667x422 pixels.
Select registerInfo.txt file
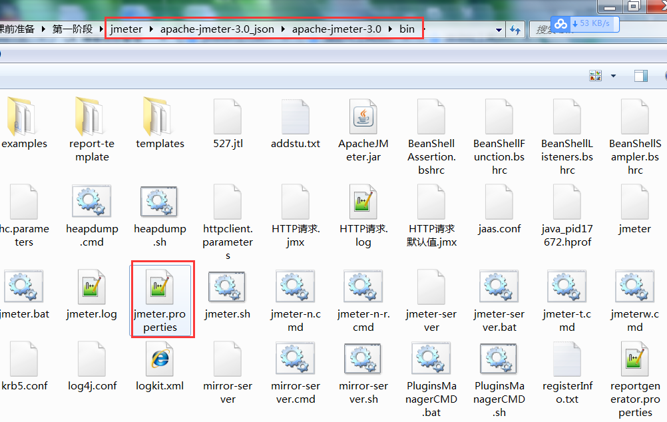pyautogui.click(x=567, y=373)
